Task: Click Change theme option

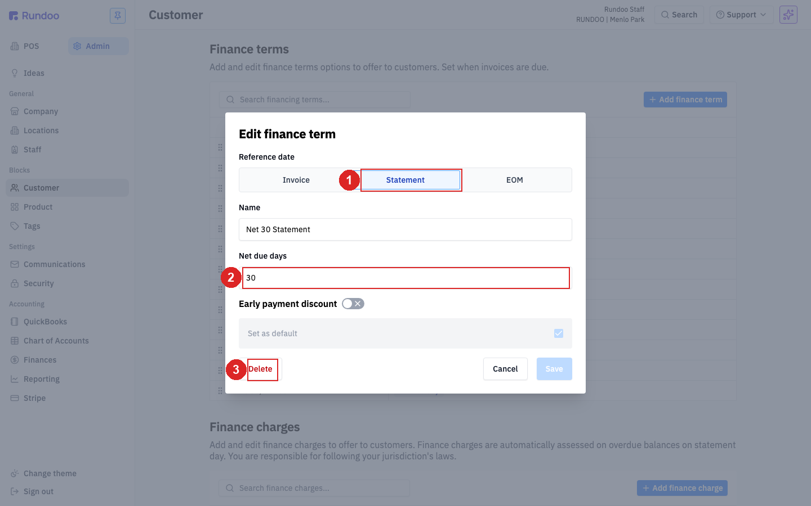Action: [50, 473]
